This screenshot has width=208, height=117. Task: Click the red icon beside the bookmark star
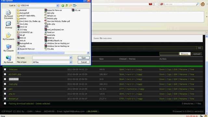[x=150, y=4]
